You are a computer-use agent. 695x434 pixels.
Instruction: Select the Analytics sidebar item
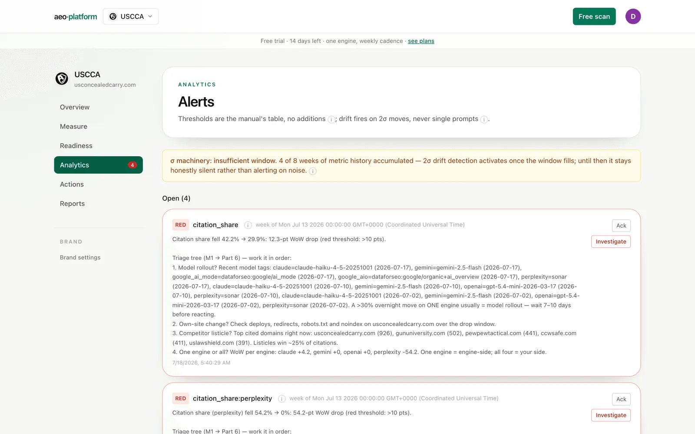coord(98,165)
